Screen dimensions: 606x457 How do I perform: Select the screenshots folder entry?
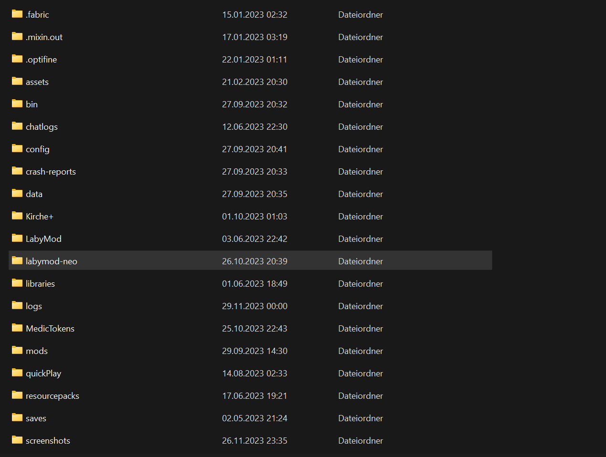[x=48, y=441]
